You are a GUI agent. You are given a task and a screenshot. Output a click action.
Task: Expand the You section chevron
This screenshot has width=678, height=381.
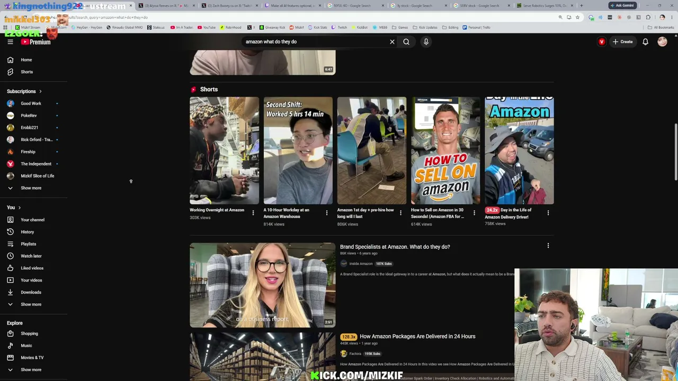pyautogui.click(x=20, y=208)
